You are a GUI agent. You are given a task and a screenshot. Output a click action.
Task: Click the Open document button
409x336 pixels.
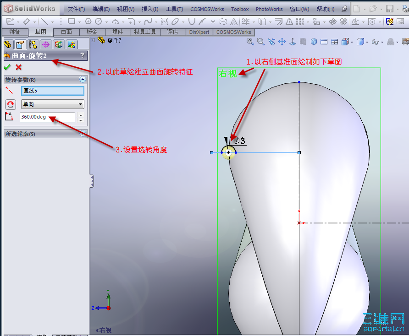(373, 9)
